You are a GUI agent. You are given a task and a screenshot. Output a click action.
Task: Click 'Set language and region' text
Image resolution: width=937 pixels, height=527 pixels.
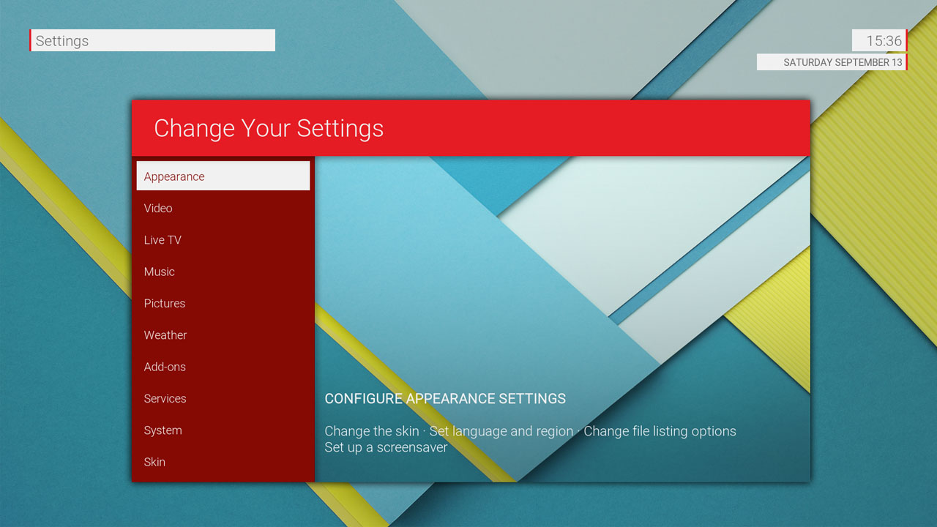[501, 431]
